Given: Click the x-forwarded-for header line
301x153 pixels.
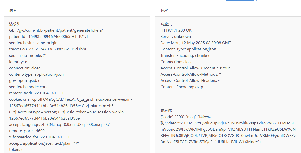Looking at the screenshot, I should pyautogui.click(x=39, y=137).
